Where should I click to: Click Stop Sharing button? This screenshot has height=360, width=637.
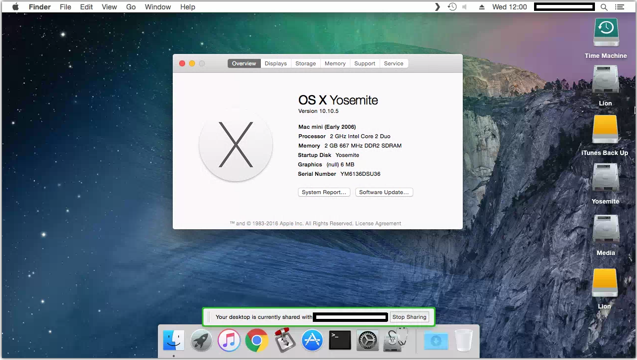pos(409,317)
